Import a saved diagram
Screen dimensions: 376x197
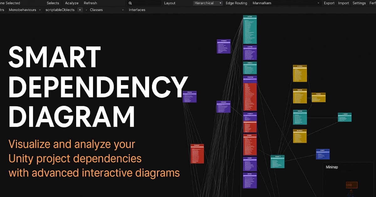[343, 3]
